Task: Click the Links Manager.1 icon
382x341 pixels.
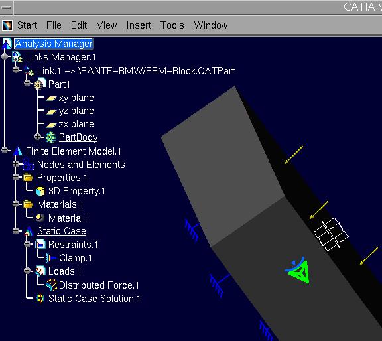Action: pos(17,56)
